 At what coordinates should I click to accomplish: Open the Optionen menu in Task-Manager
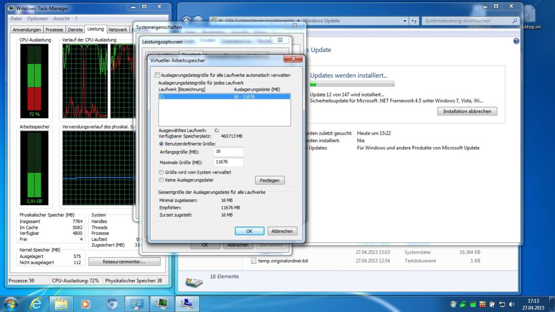[x=37, y=19]
